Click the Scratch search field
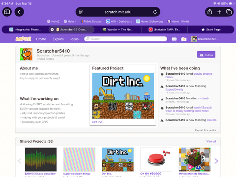This screenshot has width=236, height=177. [125, 39]
